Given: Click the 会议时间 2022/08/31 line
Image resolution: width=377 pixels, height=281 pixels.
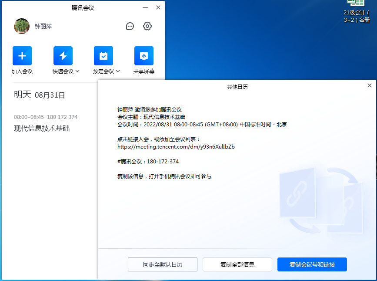Looking at the screenshot, I should point(202,125).
